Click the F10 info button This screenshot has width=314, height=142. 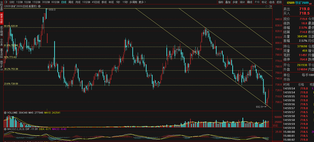[257, 2]
